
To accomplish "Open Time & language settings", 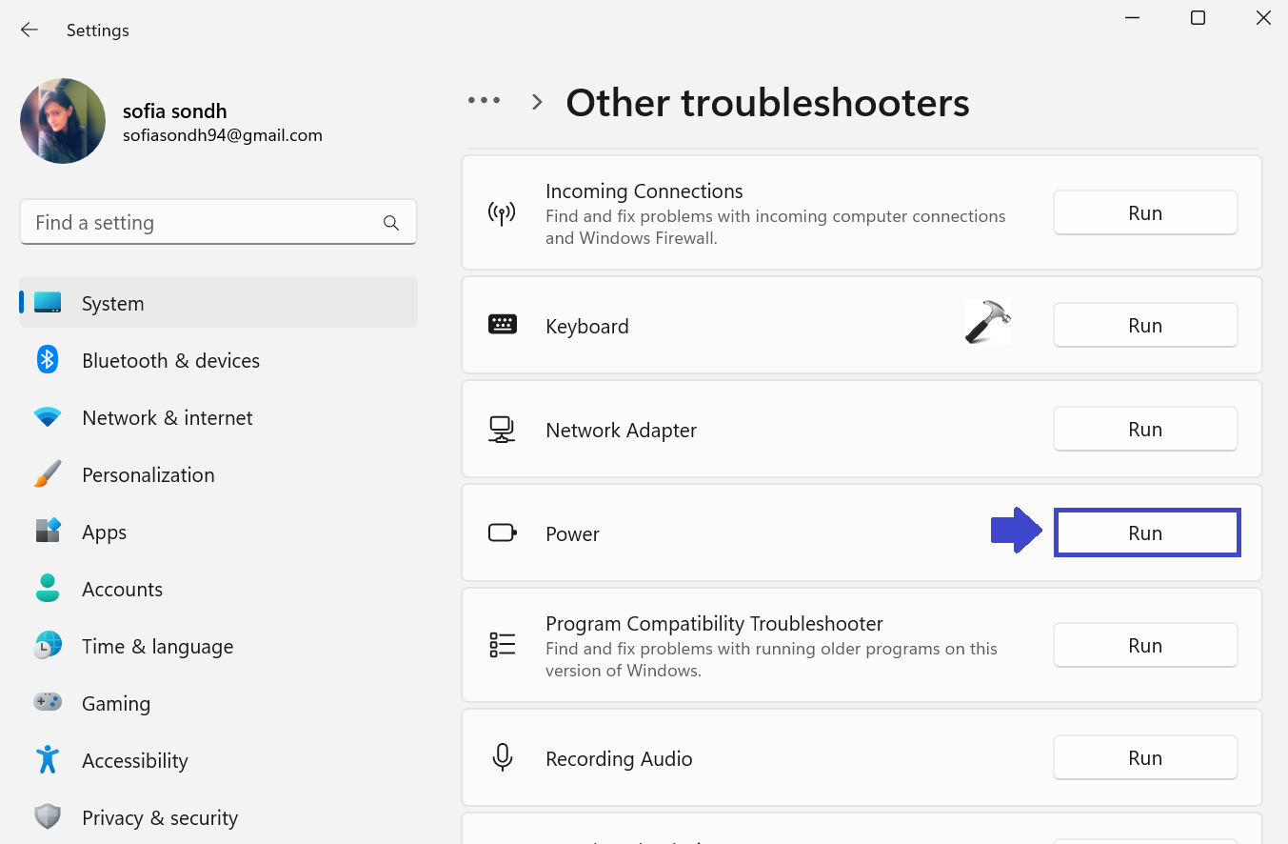I will [157, 647].
